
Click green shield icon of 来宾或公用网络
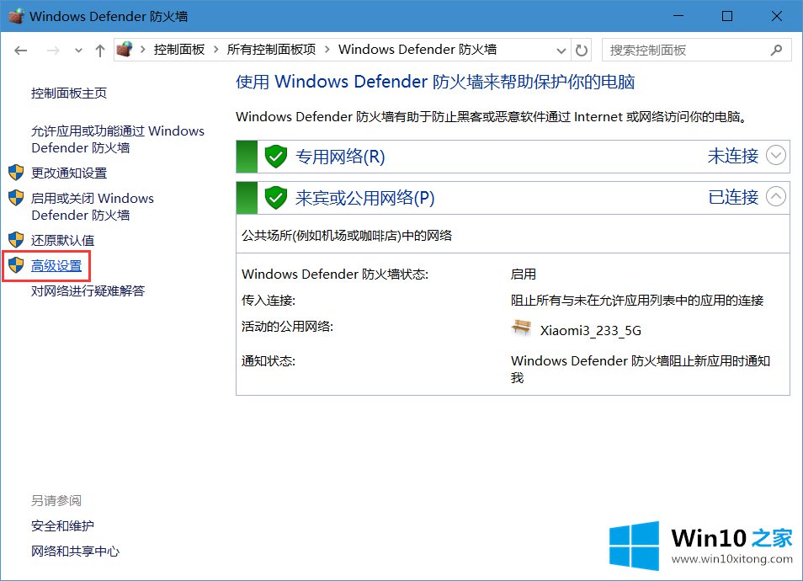pyautogui.click(x=275, y=197)
